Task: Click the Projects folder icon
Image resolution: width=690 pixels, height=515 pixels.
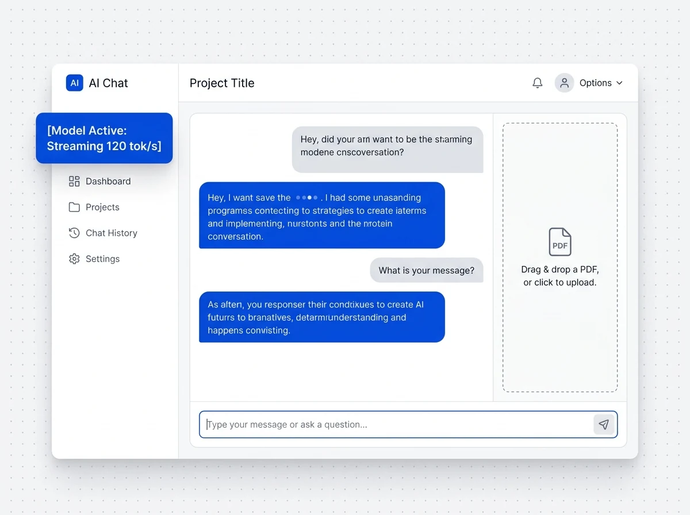Action: pyautogui.click(x=74, y=207)
